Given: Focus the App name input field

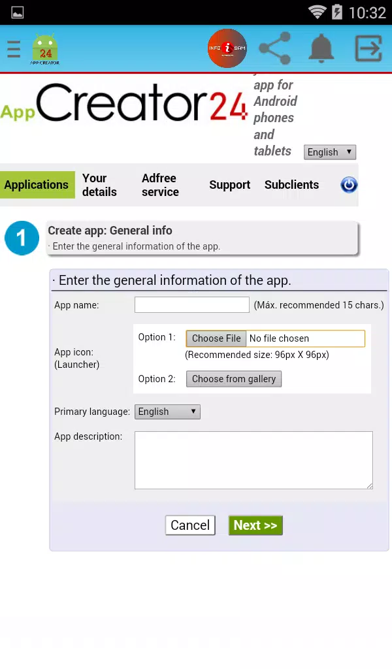Looking at the screenshot, I should [x=192, y=304].
